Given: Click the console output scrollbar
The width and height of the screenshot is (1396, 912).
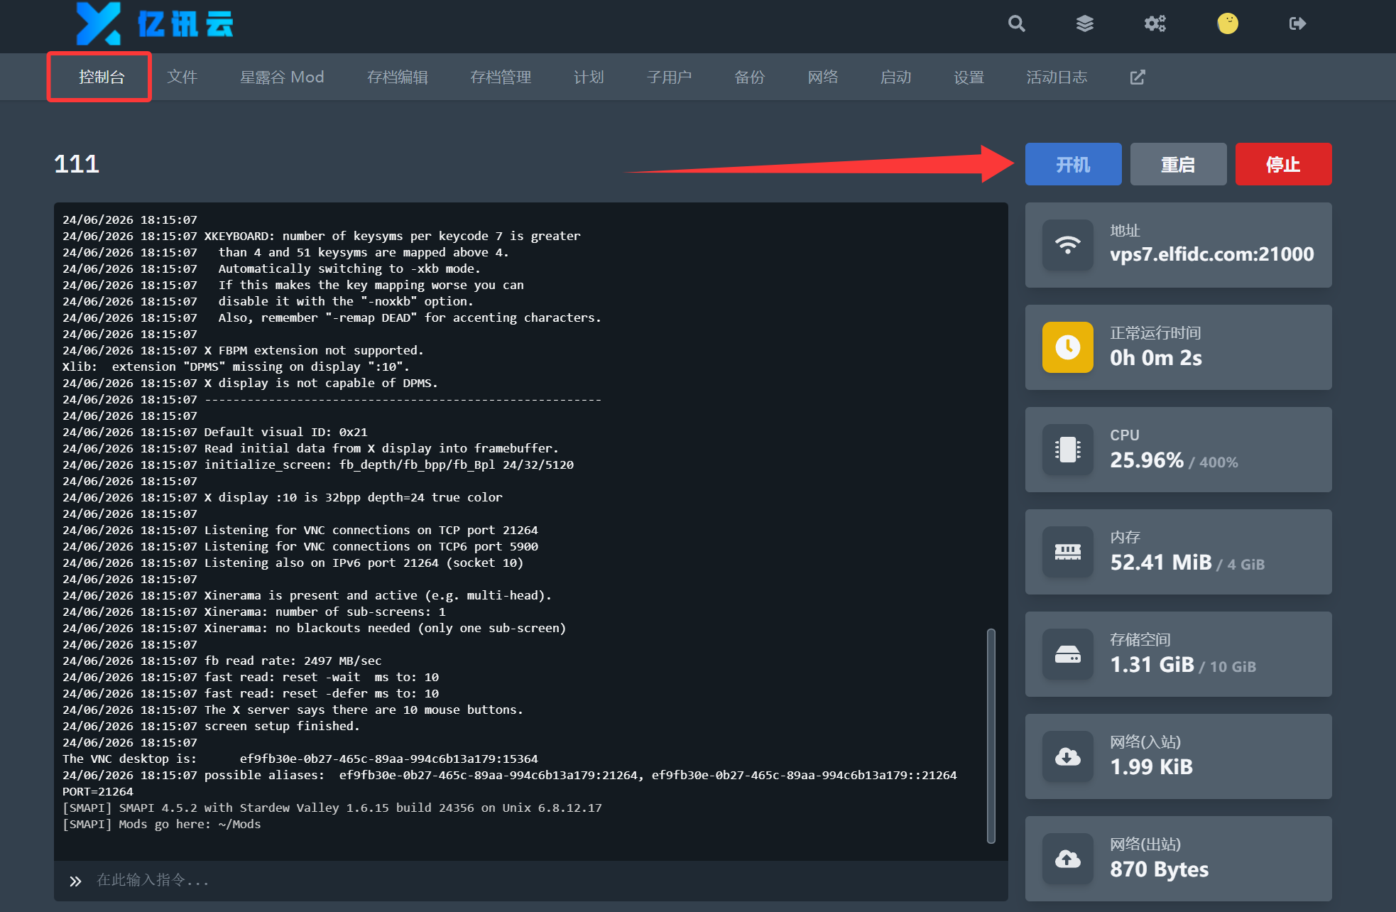Looking at the screenshot, I should [x=991, y=736].
